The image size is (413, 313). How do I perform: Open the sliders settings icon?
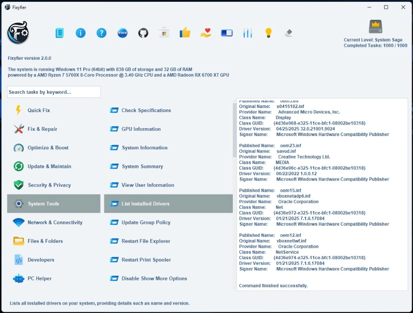[248, 33]
